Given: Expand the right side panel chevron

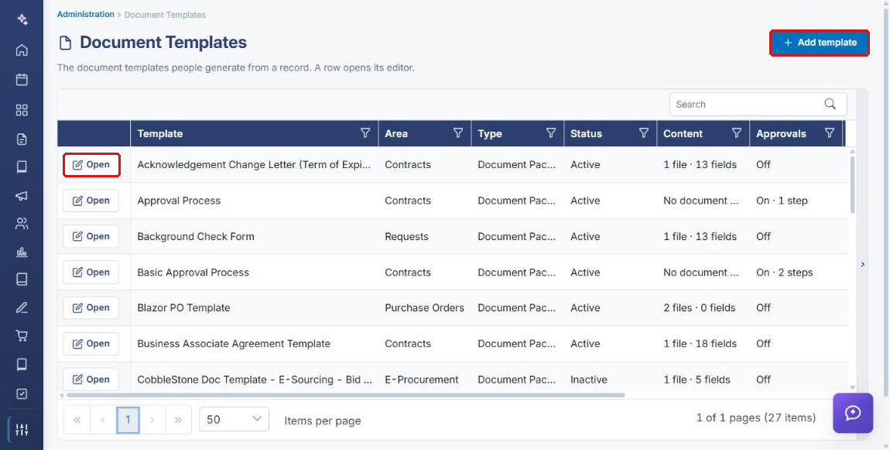Looking at the screenshot, I should coord(863,264).
